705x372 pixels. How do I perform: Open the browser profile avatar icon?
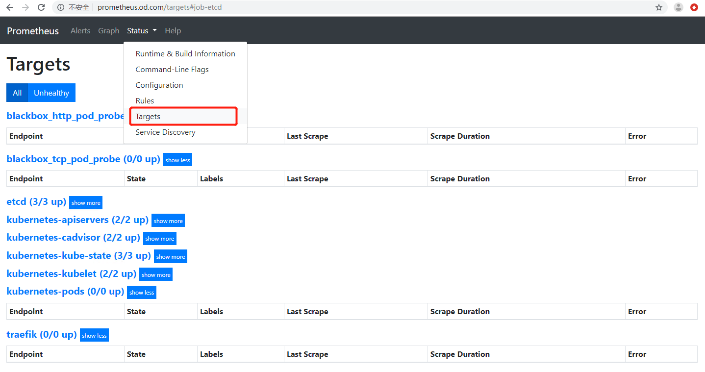679,7
